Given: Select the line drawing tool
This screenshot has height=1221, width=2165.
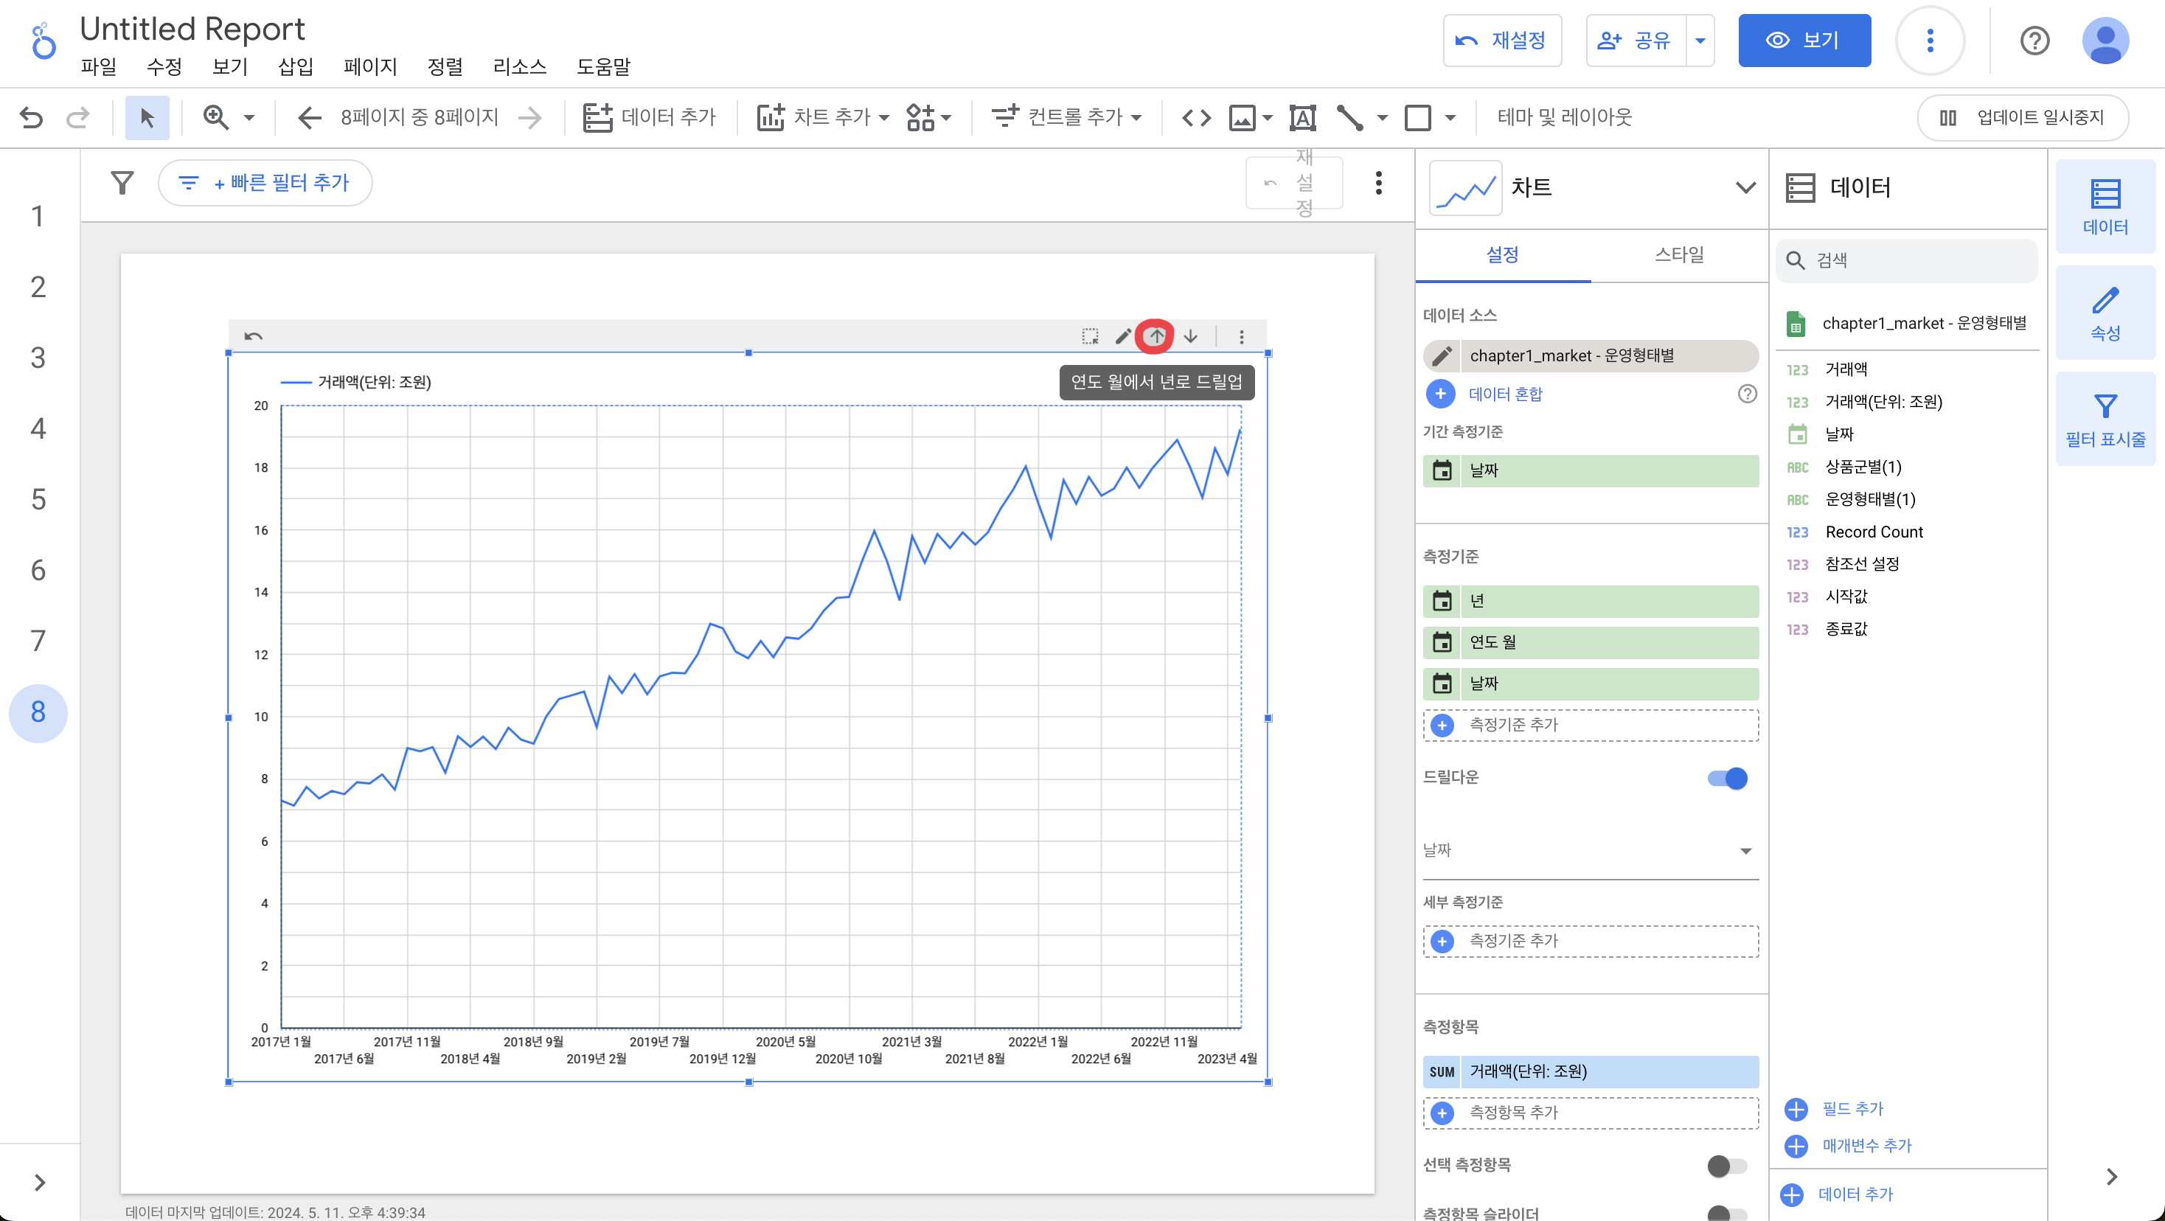Looking at the screenshot, I should (1349, 118).
